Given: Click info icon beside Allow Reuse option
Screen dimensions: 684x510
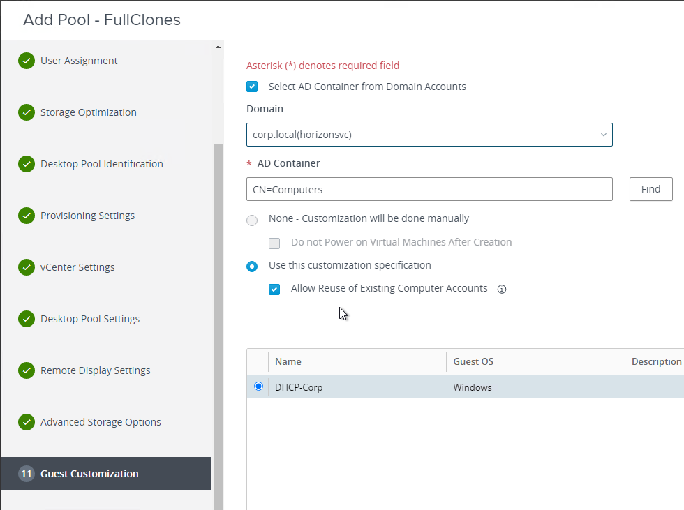Looking at the screenshot, I should (x=501, y=289).
